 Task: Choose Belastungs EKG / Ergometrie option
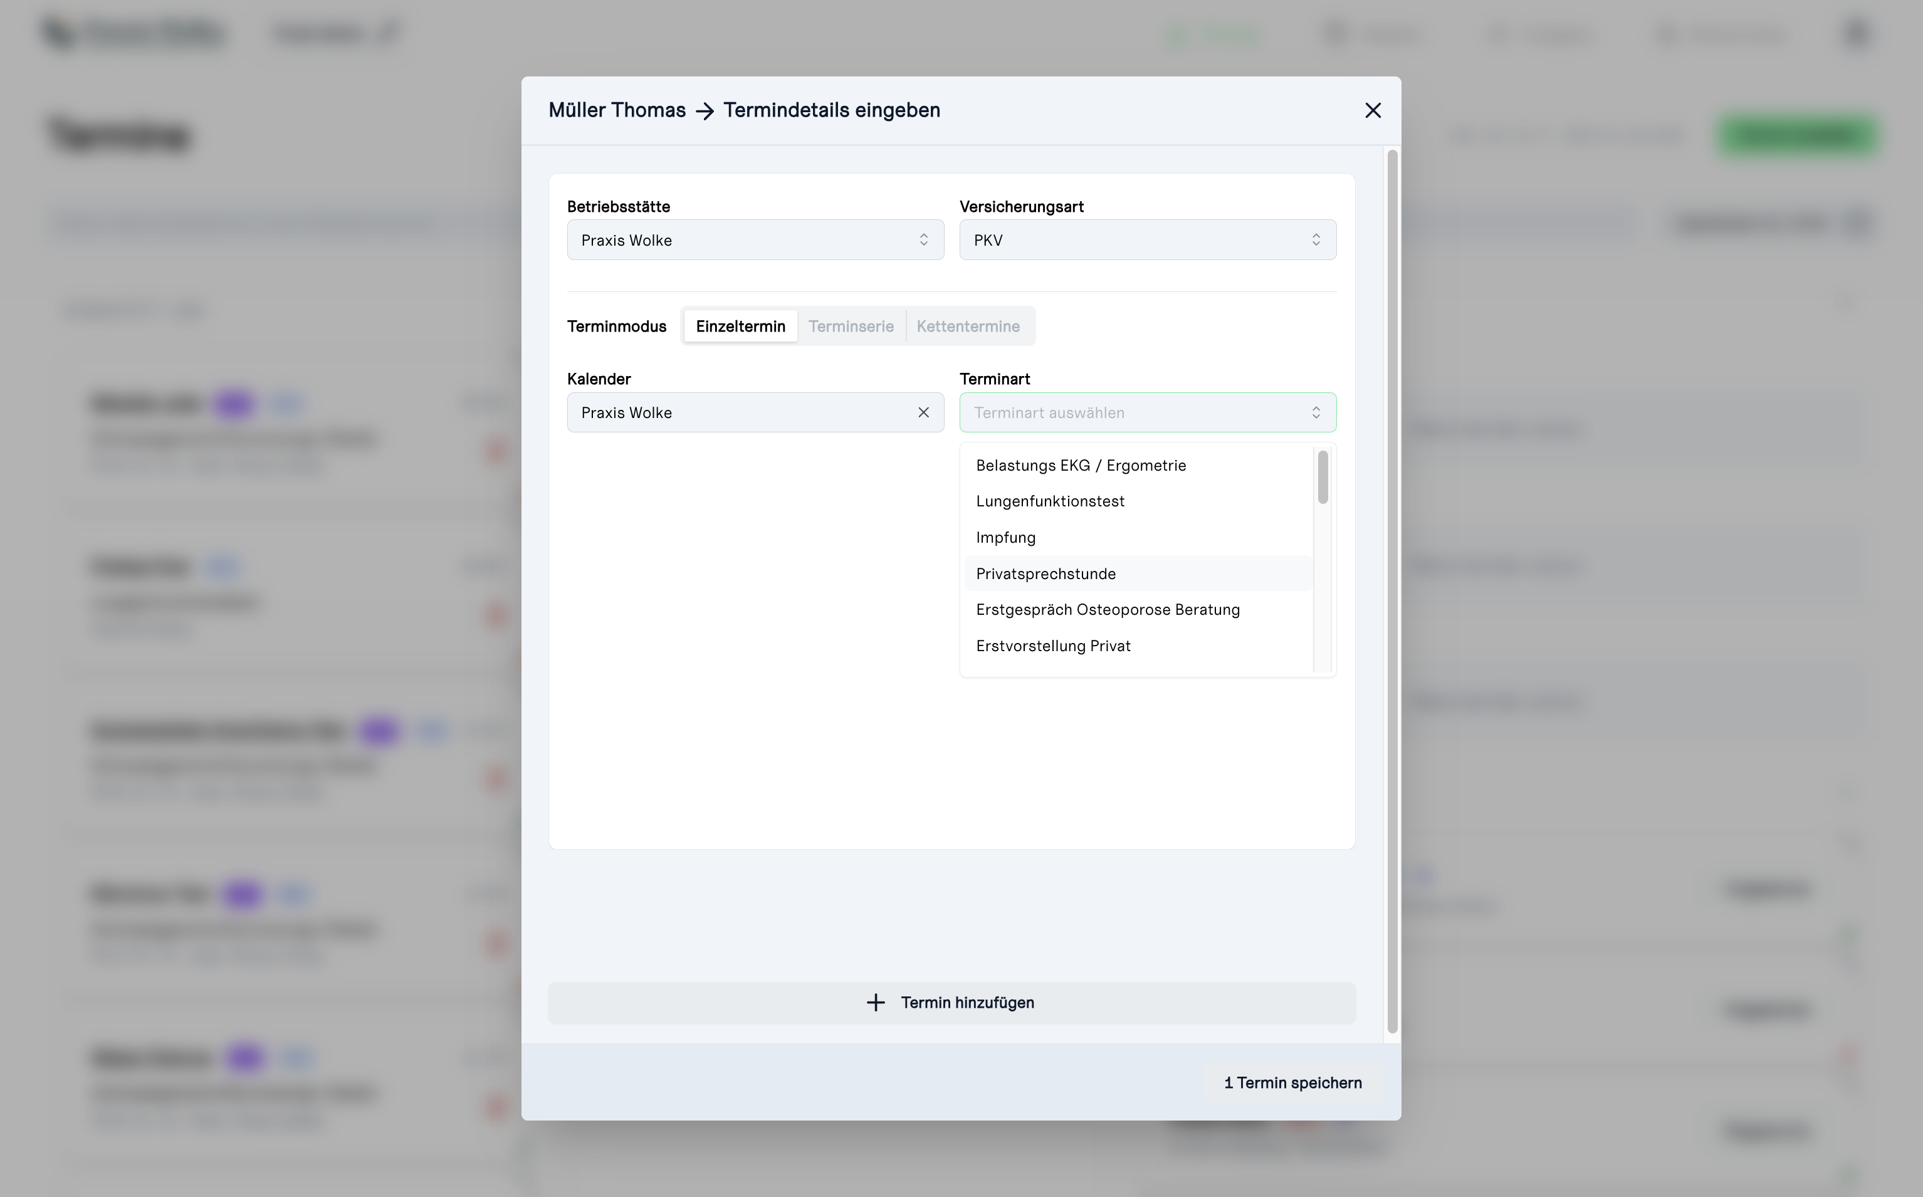click(1138, 466)
